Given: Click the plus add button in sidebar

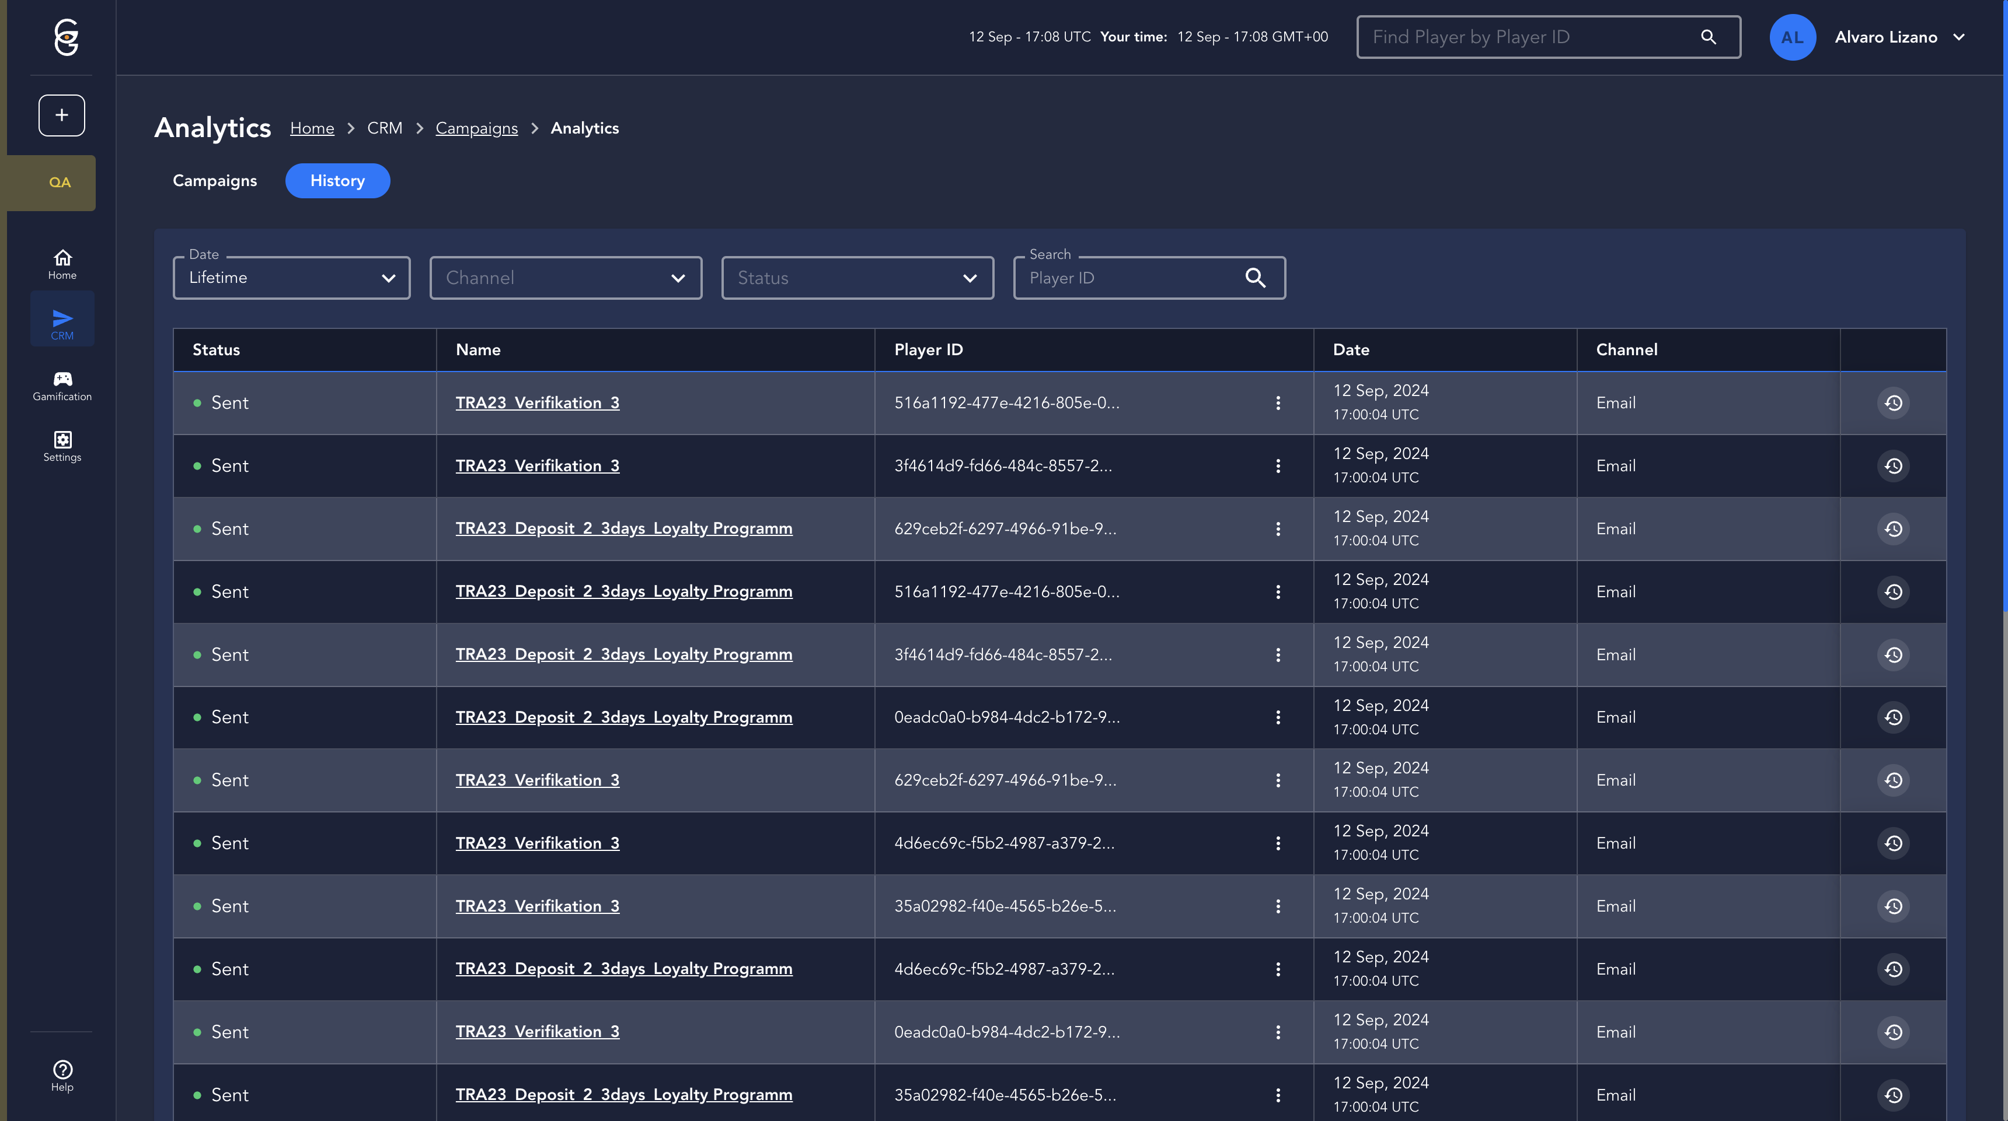Looking at the screenshot, I should 61,115.
